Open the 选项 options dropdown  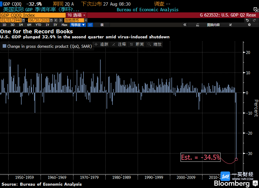pyautogui.click(x=76, y=15)
